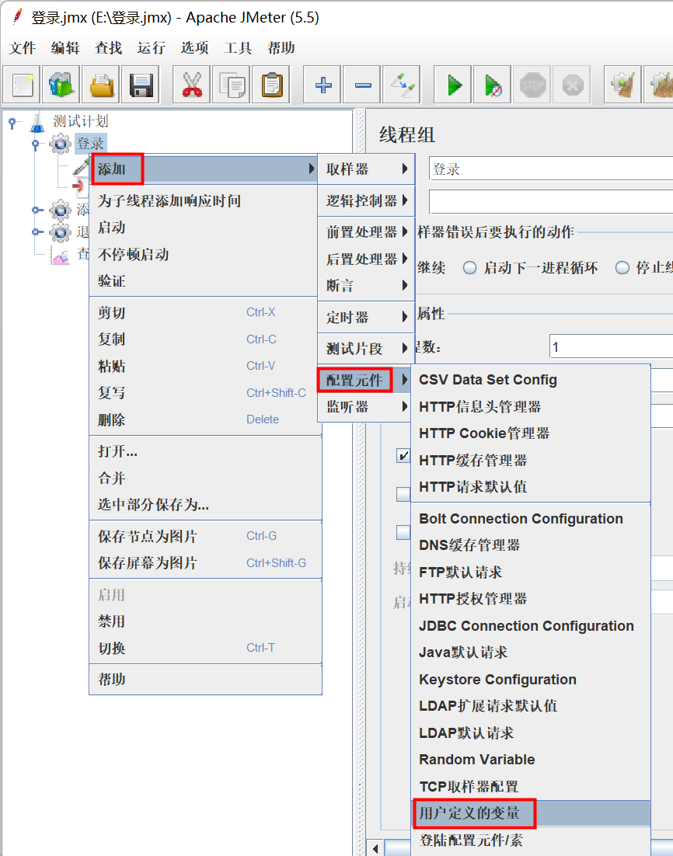Select 启动下一进程循环 radio button
Image resolution: width=673 pixels, height=856 pixels.
coord(470,268)
